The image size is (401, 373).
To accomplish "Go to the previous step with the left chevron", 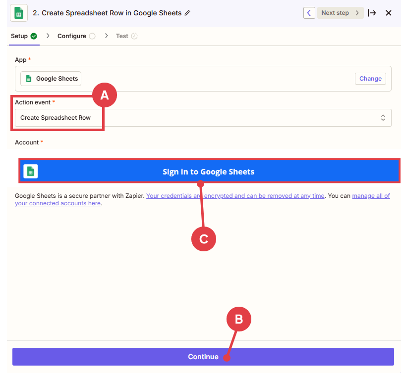I will tap(309, 13).
